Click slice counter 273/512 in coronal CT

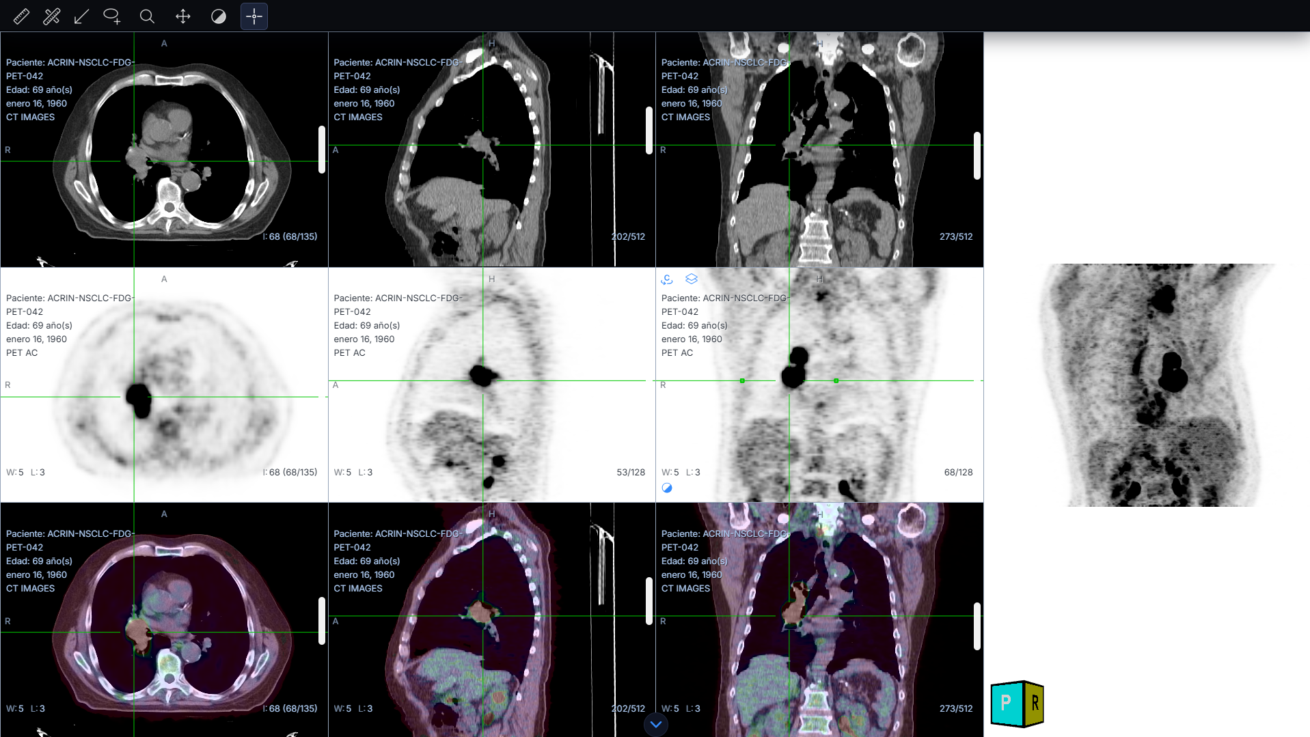coord(956,236)
